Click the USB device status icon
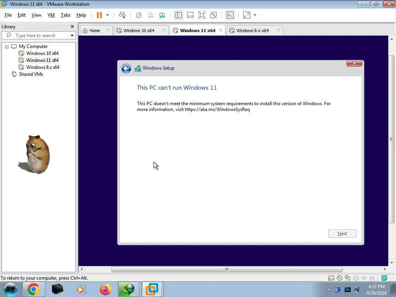Viewport: 396px width, 297px height. coord(372,278)
